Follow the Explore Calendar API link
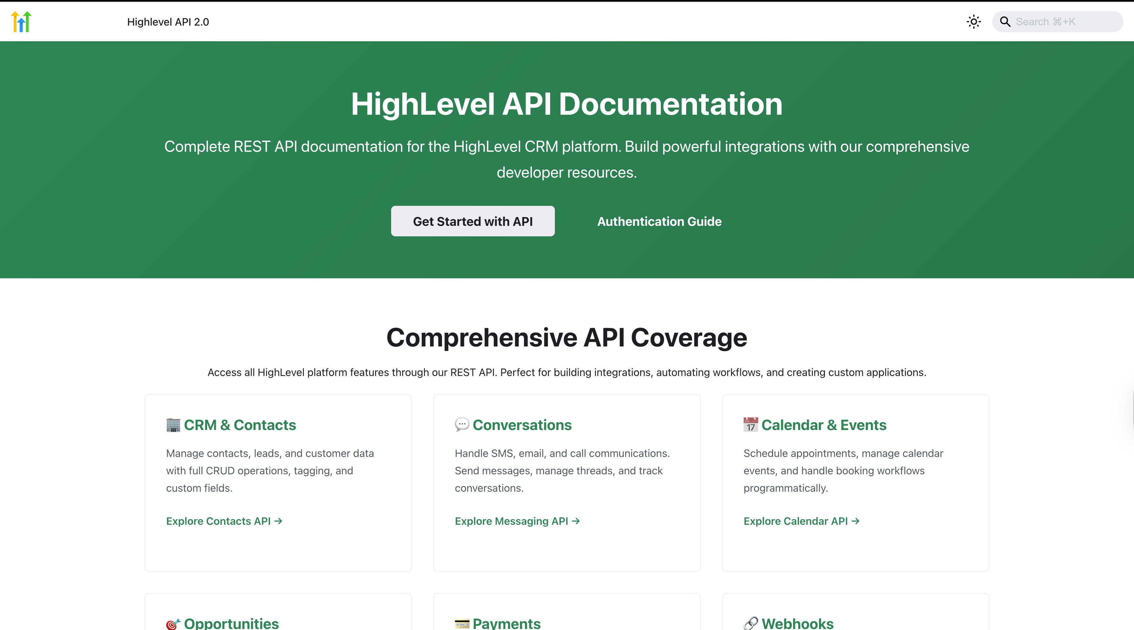 point(801,521)
